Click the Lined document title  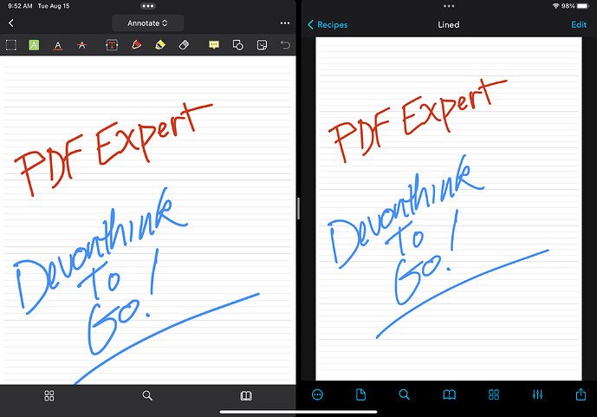click(449, 25)
